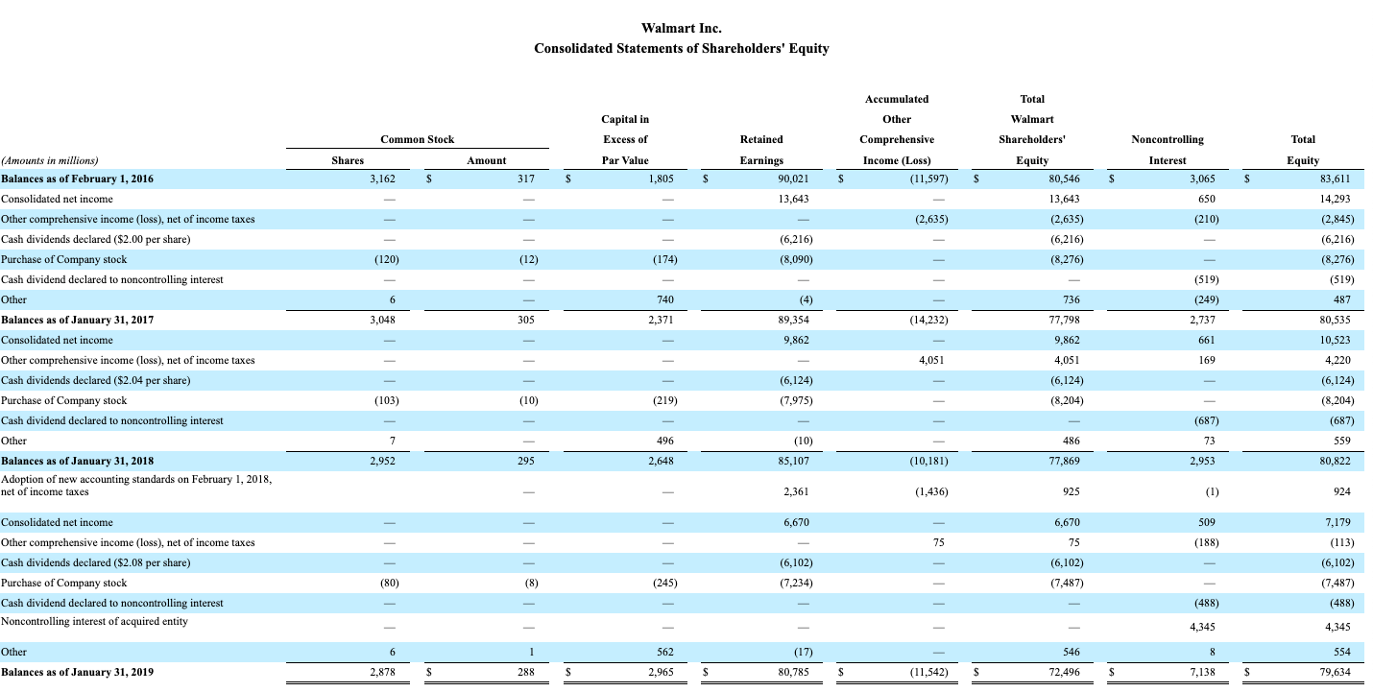Click final total equity 79,634
Screen dimensions: 1373x692
[x=1335, y=672]
